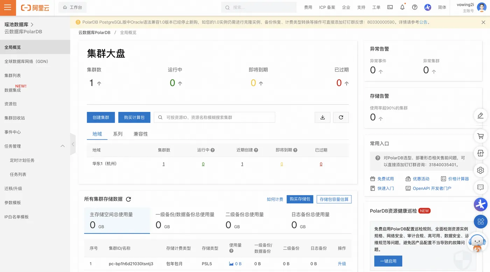Open 全球数据库网络（GDN）in sidebar

coord(26,62)
